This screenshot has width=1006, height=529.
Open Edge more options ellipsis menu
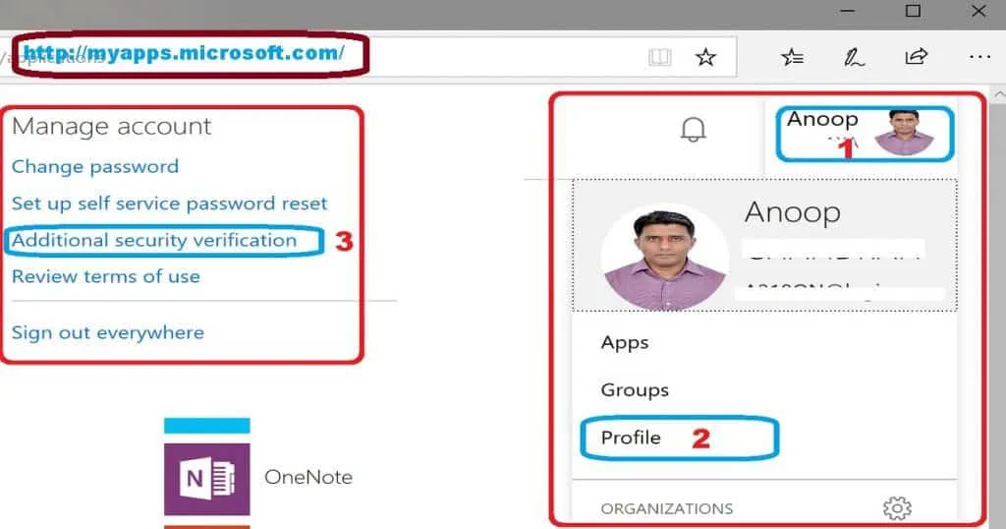(979, 58)
